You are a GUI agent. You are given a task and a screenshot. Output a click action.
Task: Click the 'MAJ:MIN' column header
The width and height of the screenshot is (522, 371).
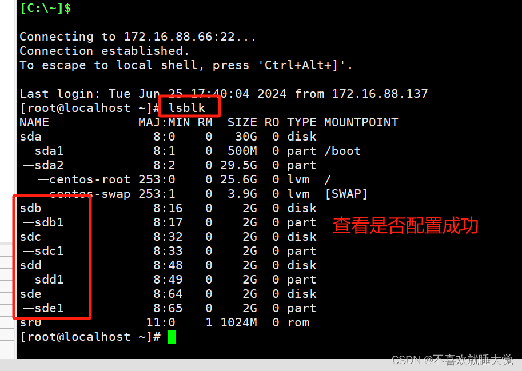[x=164, y=122]
